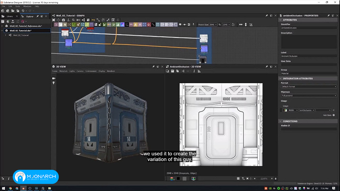Viewport: 340px width, 191px height.
Task: Open the Format dropdown
Action: pos(309,87)
